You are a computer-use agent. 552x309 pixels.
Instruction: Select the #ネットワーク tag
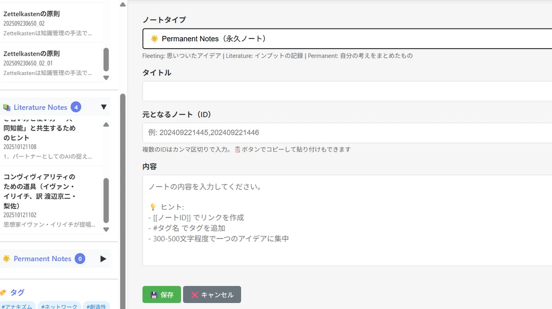coord(59,306)
